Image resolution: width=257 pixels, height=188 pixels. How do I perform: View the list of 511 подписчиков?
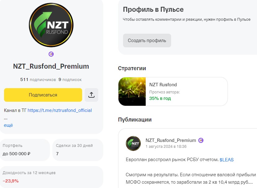pos(38,79)
